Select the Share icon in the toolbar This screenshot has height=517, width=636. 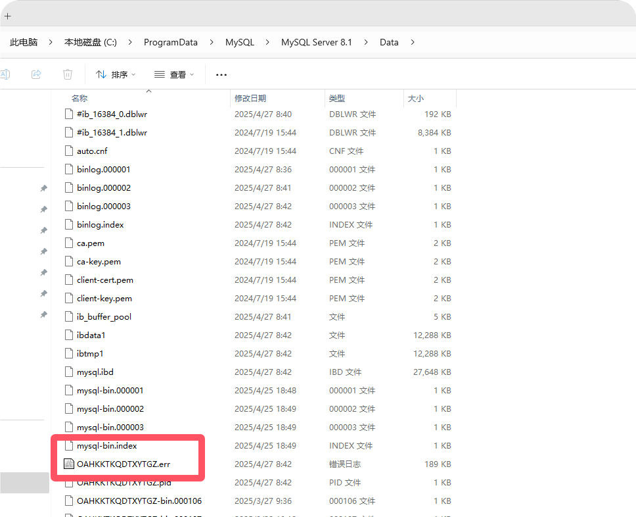click(x=36, y=74)
